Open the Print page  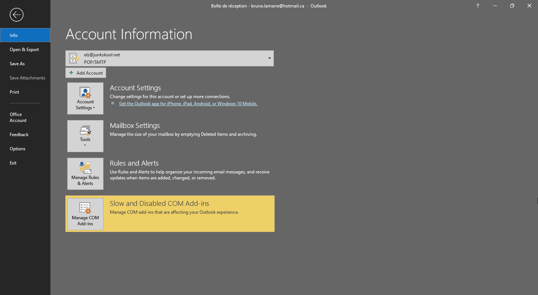click(25, 92)
